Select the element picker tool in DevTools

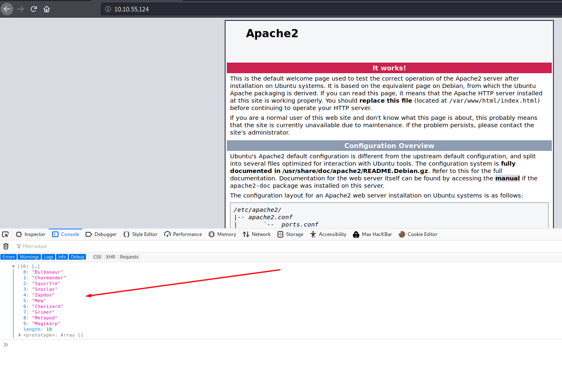point(5,234)
